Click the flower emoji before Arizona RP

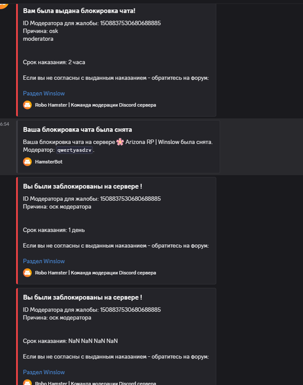click(x=120, y=142)
